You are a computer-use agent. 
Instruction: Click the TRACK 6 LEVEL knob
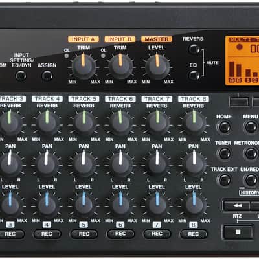point(120,205)
